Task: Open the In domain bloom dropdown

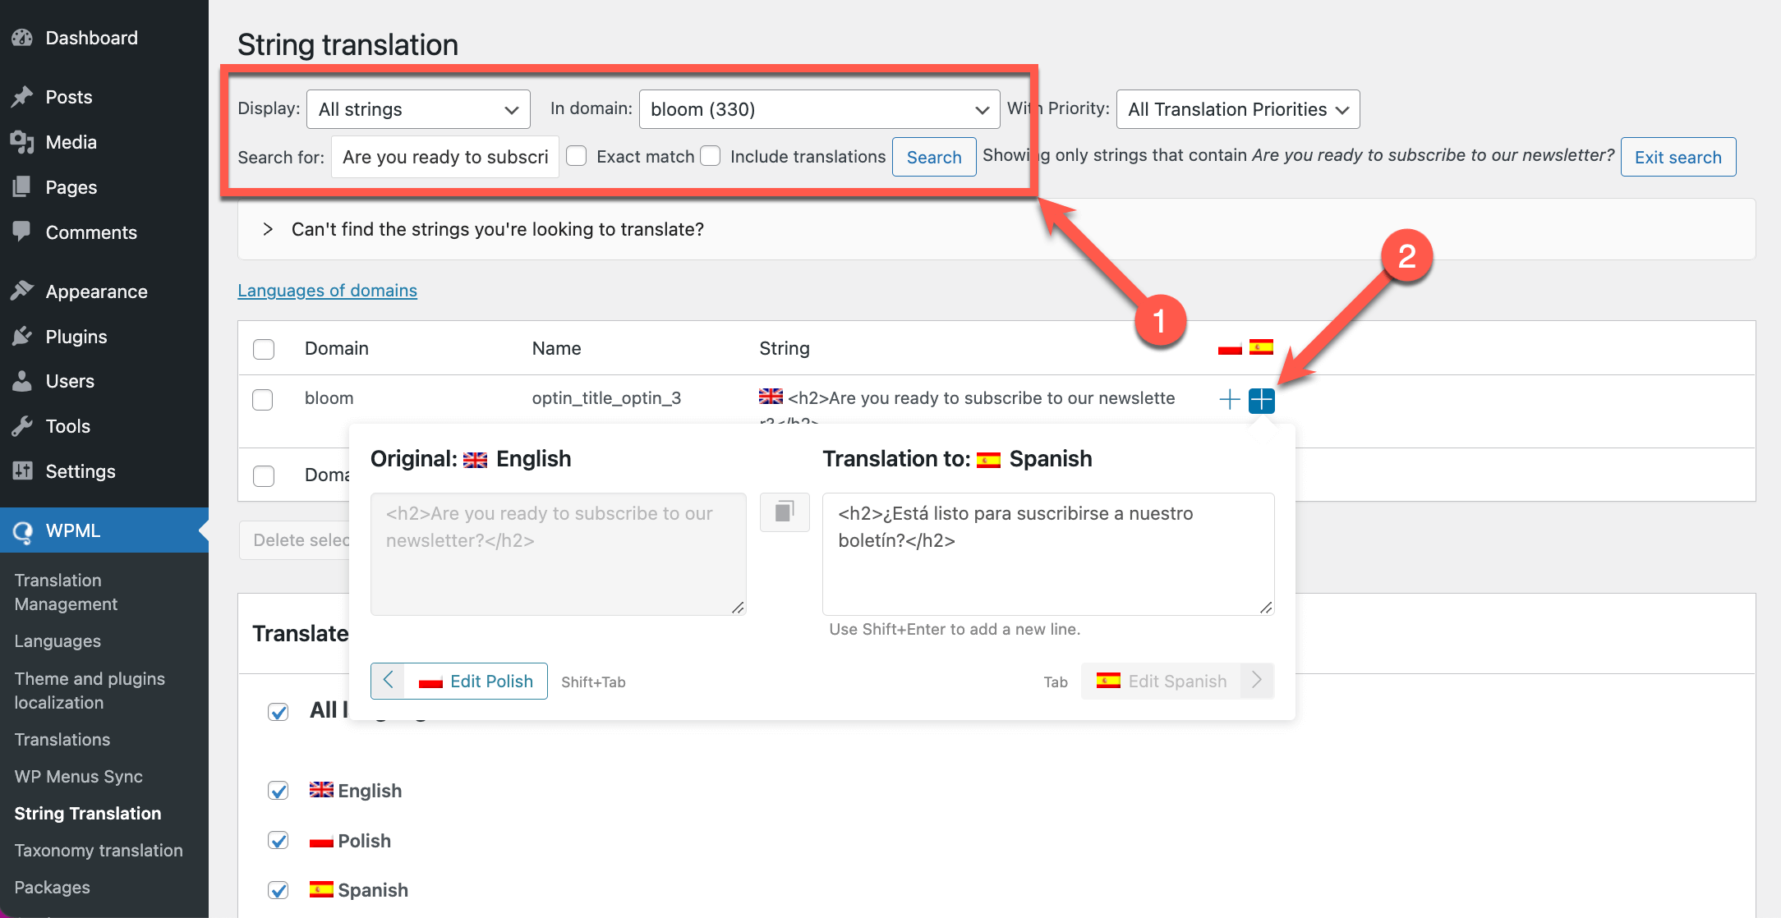Action: [x=819, y=109]
